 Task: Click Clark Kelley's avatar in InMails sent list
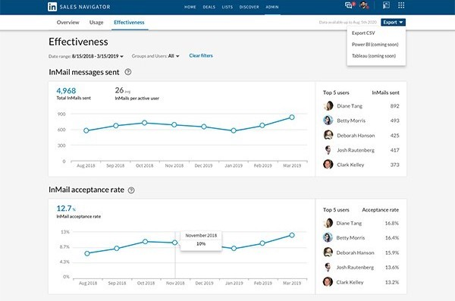(x=328, y=165)
